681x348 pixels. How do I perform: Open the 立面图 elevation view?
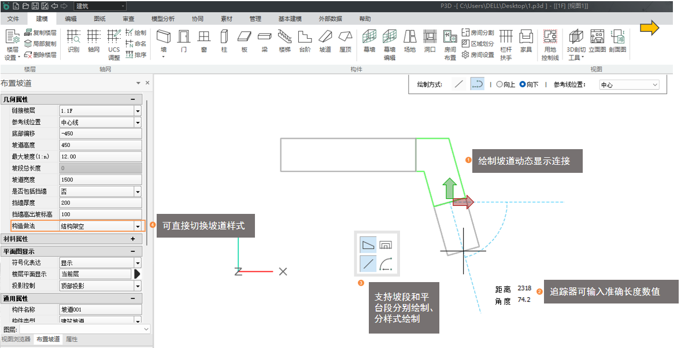pyautogui.click(x=597, y=41)
